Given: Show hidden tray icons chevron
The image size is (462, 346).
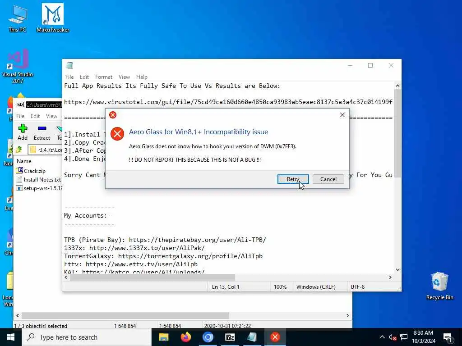Looking at the screenshot, I should [x=382, y=337].
